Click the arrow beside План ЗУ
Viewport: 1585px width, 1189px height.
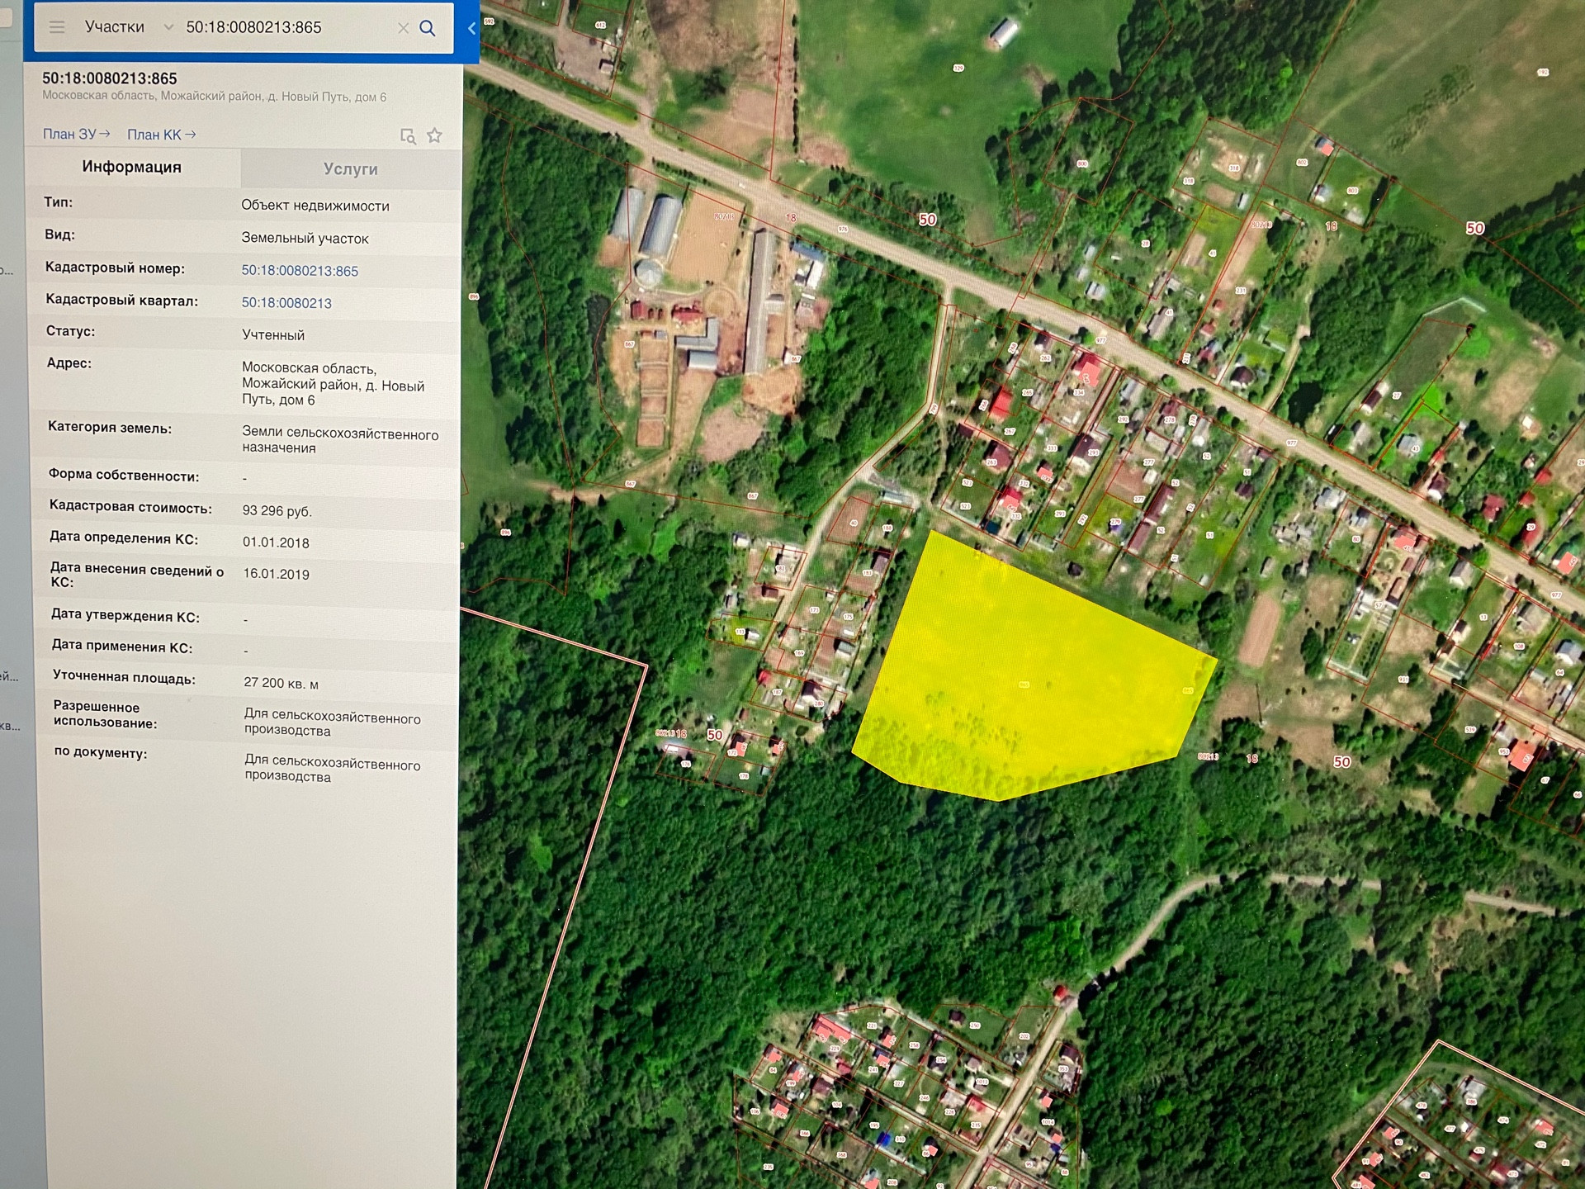point(105,134)
